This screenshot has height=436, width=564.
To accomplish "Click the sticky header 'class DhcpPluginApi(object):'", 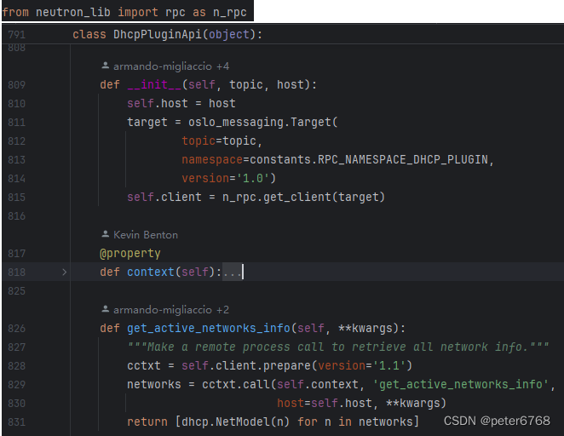I will (x=168, y=35).
